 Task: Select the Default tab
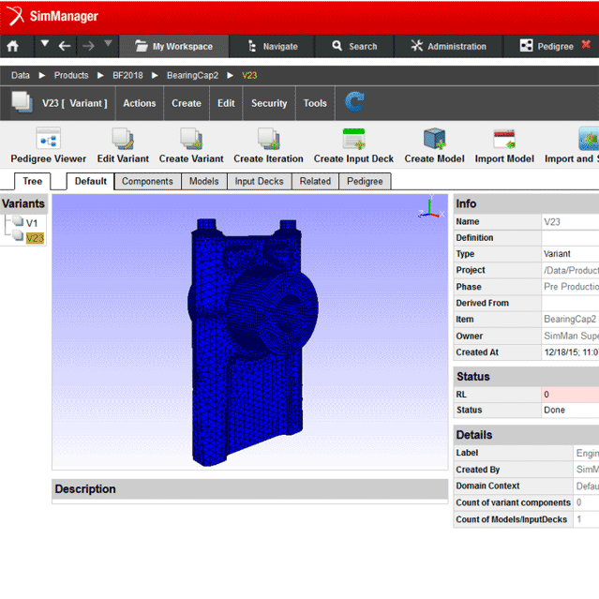91,181
